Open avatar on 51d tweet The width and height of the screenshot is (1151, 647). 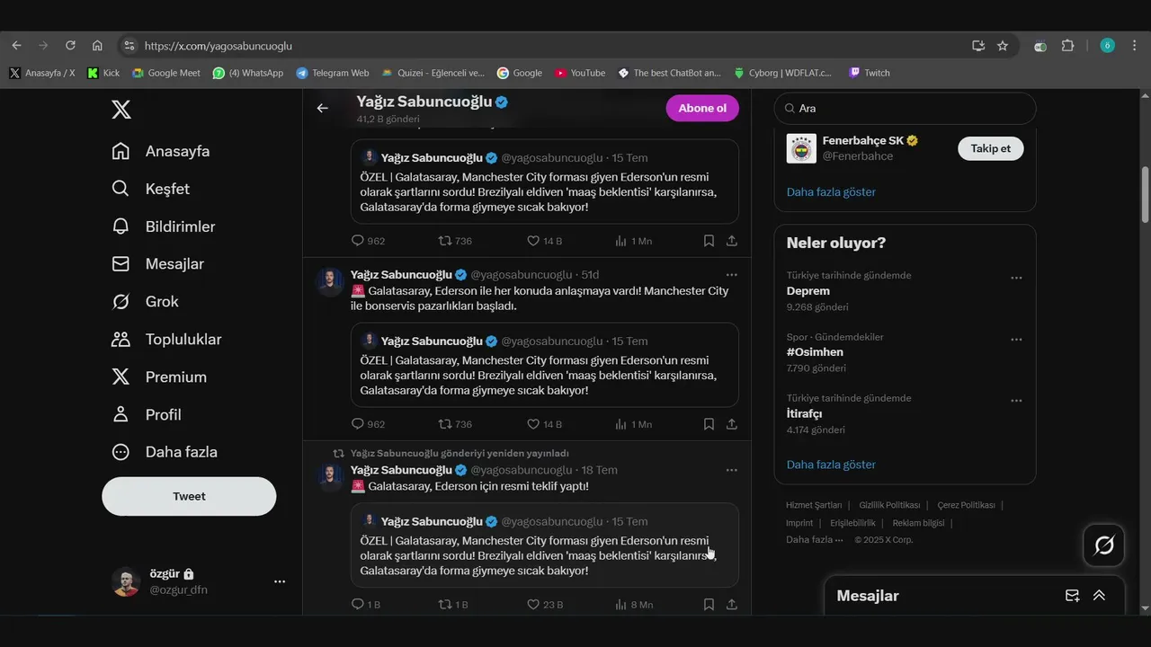(x=330, y=282)
